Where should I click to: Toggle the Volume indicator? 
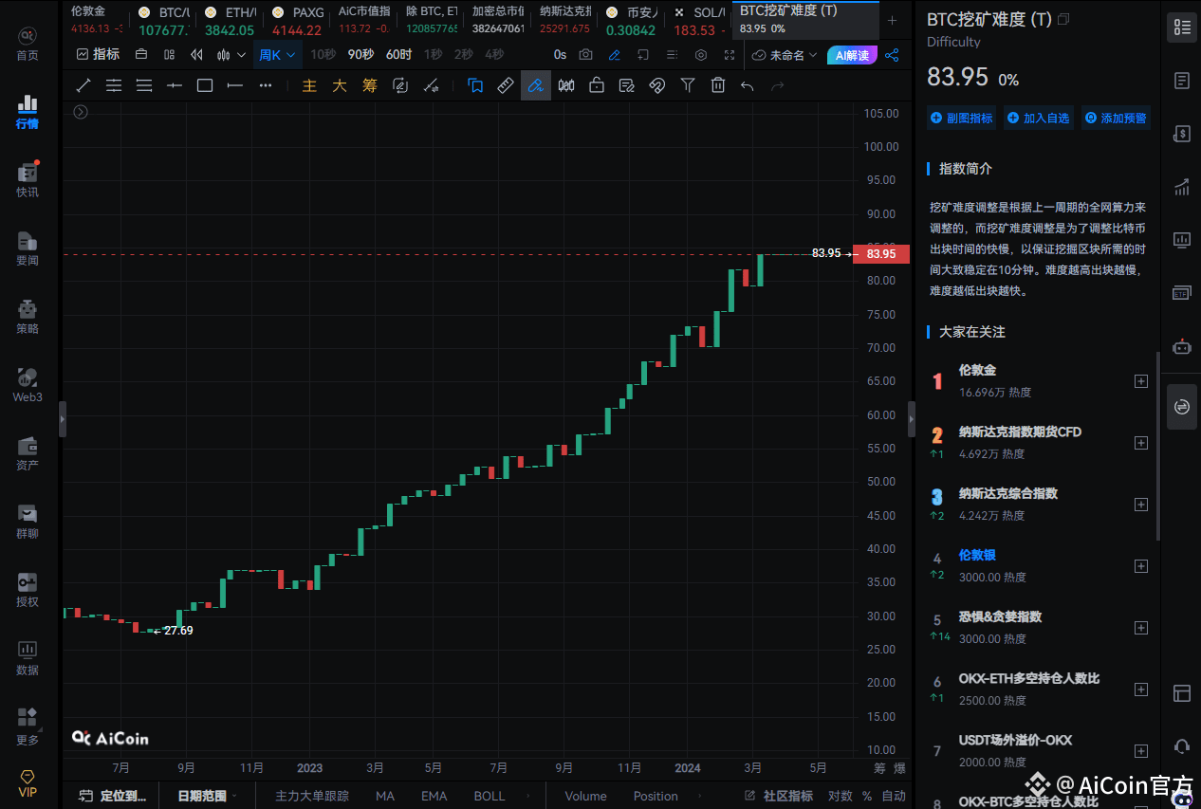coord(585,796)
